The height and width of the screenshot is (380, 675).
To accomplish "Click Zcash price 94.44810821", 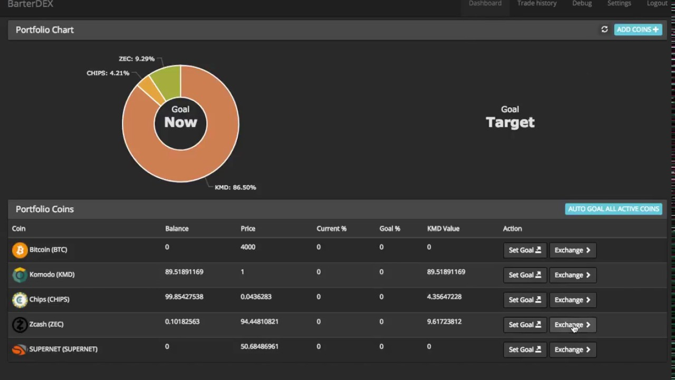I will pos(259,321).
